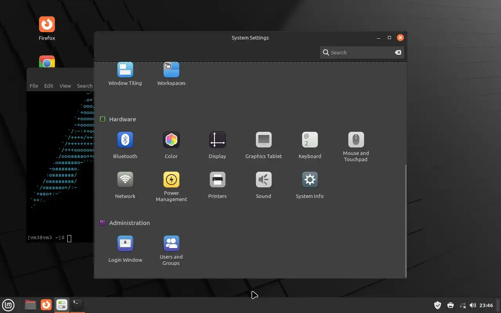Open Workspaces settings
The width and height of the screenshot is (501, 313).
pyautogui.click(x=171, y=74)
